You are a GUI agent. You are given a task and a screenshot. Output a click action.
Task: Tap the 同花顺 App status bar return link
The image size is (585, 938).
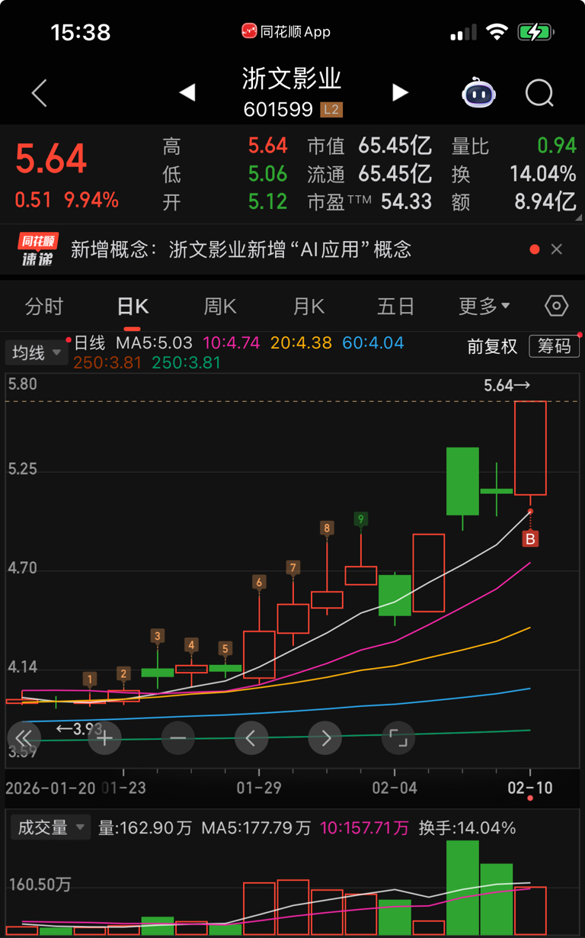pyautogui.click(x=286, y=31)
